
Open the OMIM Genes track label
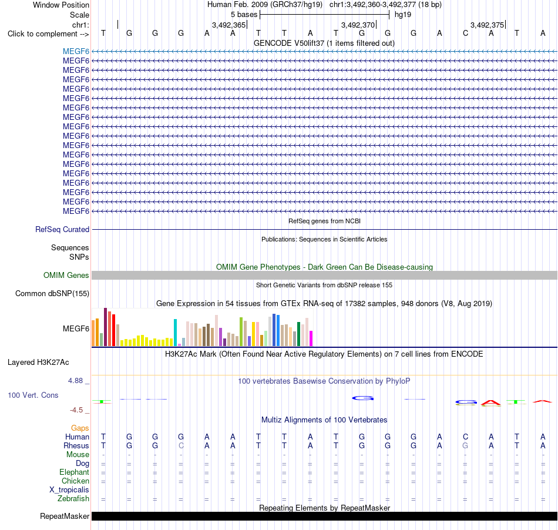(66, 275)
